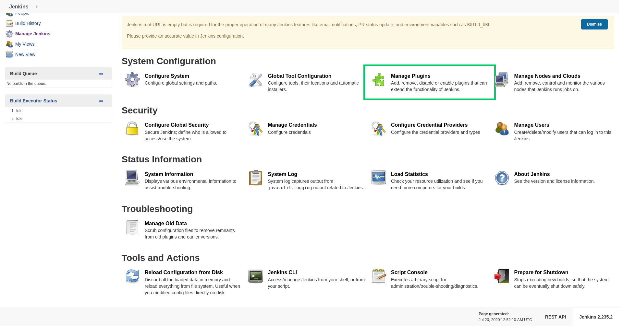This screenshot has height=326, width=623.
Task: Click the System Information computer icon
Action: (132, 178)
